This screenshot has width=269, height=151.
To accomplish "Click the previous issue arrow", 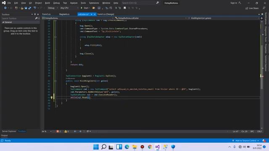I will tap(75, 131).
